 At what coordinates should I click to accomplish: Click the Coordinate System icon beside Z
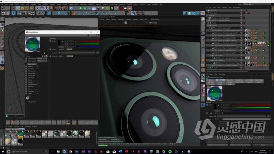51,8
